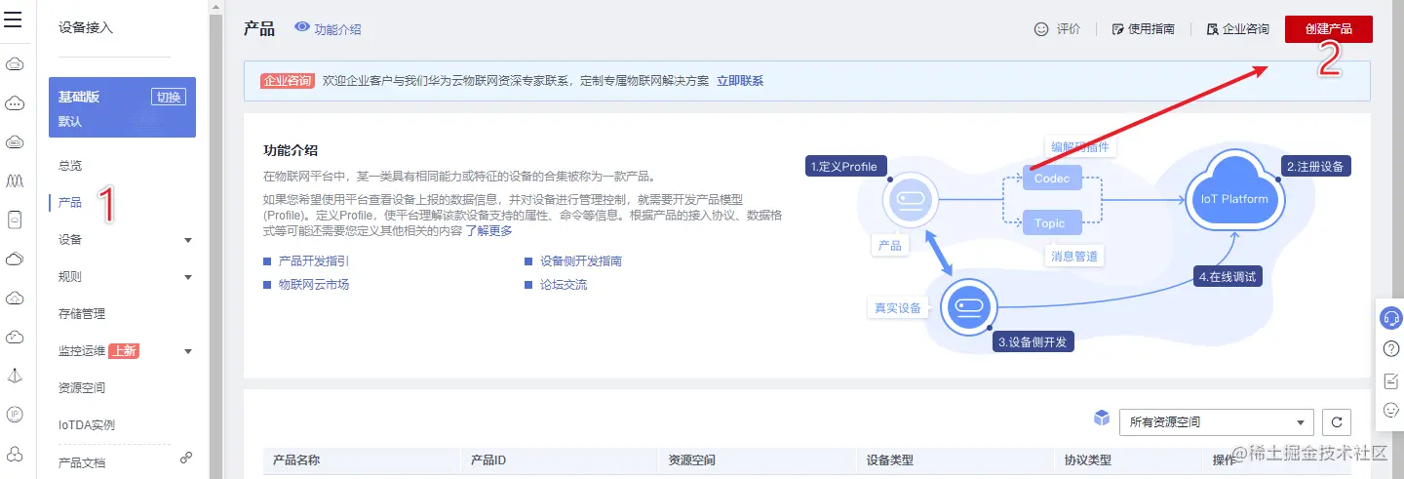
Task: Click the 资源空间 column header
Action: [x=691, y=459]
